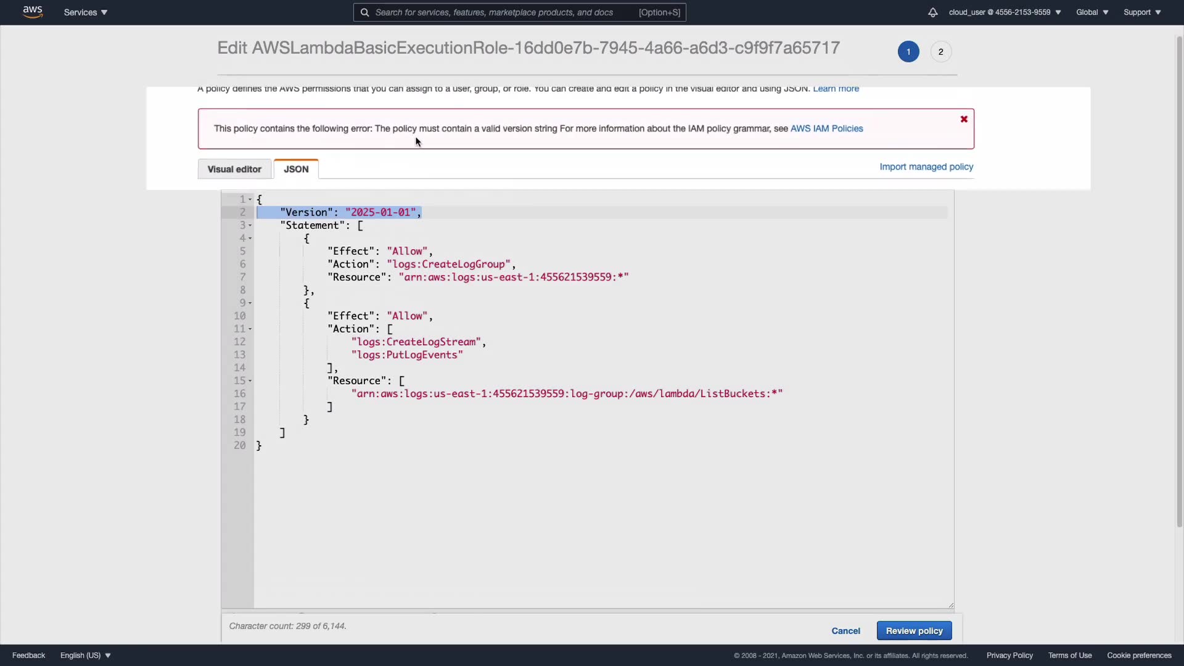Screen dimensions: 1184x666
Task: Go to step 2 circle indicator
Action: pos(940,52)
